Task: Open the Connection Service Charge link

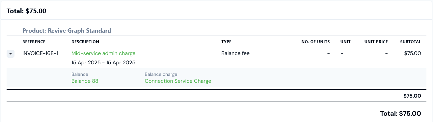Action: click(x=178, y=81)
